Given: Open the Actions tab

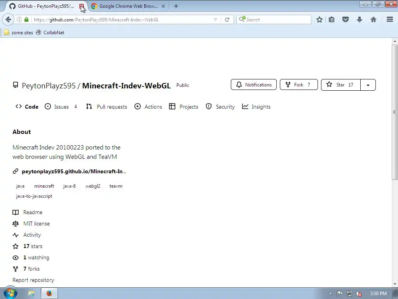Looking at the screenshot, I should [x=148, y=107].
